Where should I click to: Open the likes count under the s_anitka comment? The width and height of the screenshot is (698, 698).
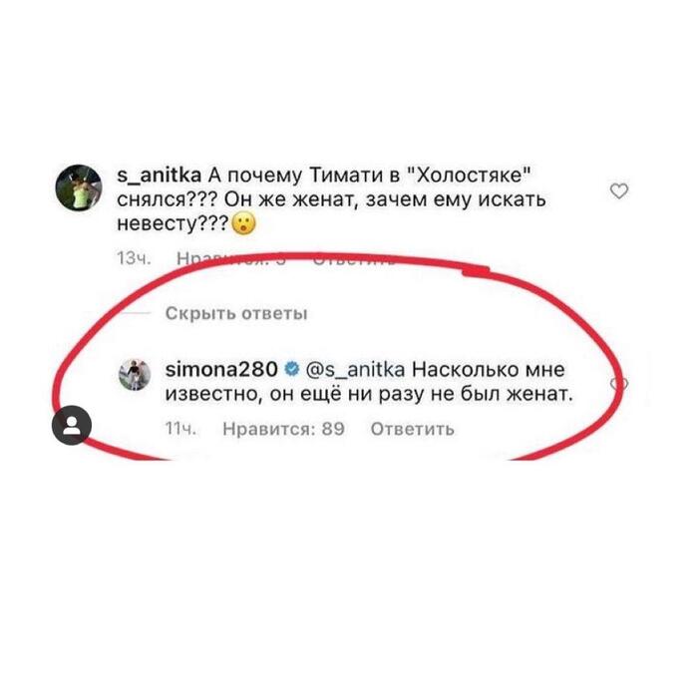[x=230, y=258]
